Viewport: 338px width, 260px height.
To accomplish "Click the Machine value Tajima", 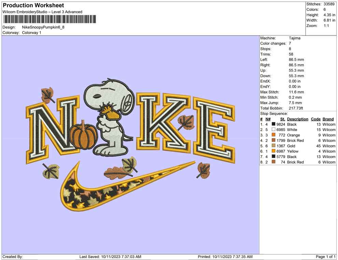I will 294,38.
